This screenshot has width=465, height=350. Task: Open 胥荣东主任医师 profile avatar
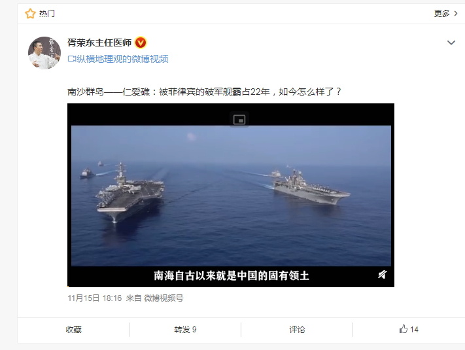click(x=44, y=53)
